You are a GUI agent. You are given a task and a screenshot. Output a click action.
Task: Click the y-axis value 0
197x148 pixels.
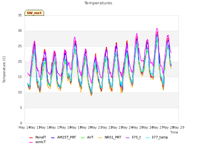pyautogui.click(x=21, y=123)
